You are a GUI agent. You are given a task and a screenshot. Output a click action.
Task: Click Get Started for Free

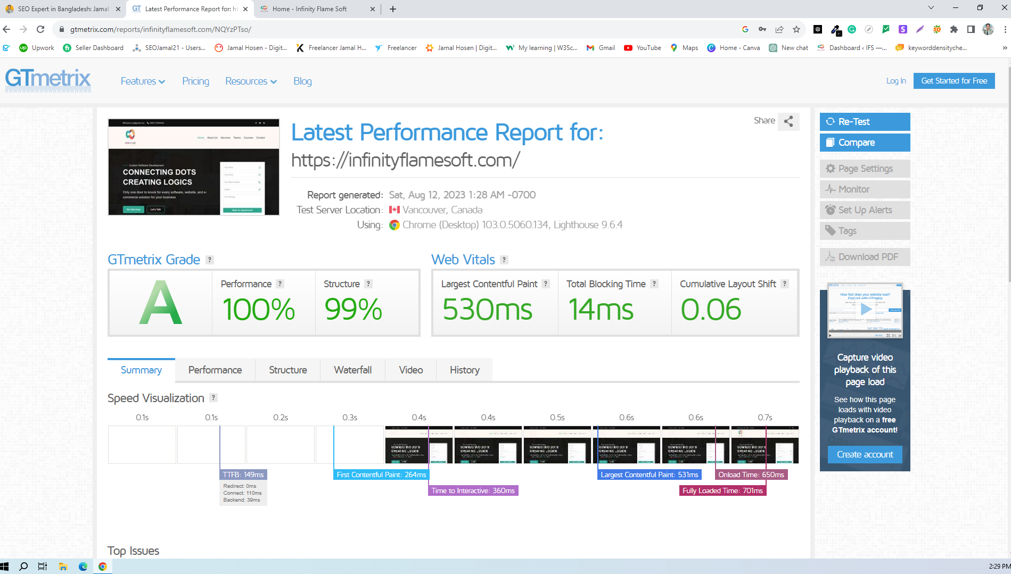point(954,80)
